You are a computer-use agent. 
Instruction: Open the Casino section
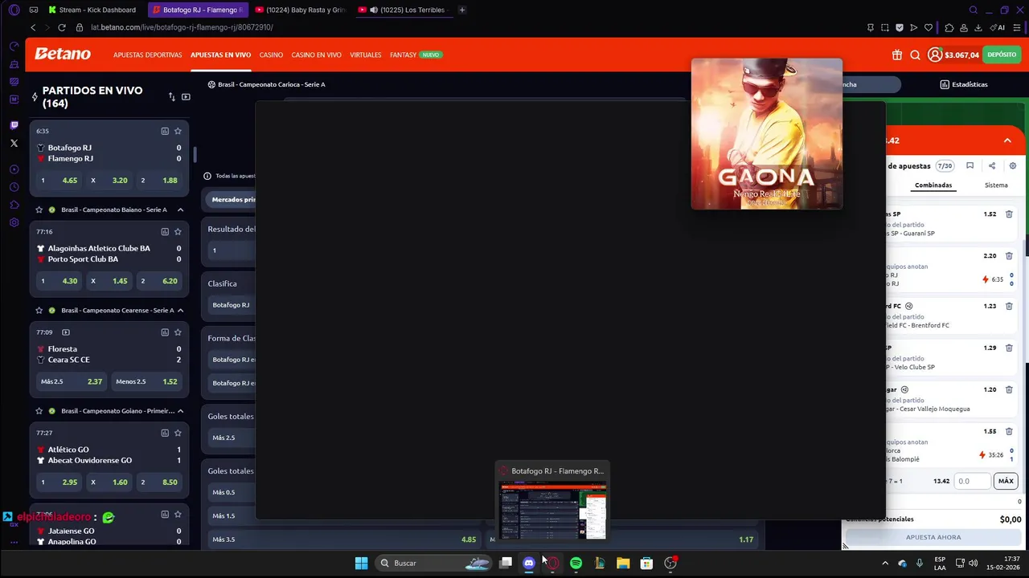pyautogui.click(x=271, y=55)
